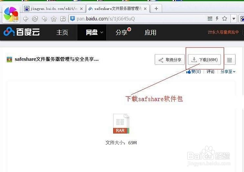Show QR code icon in address bar
The height and width of the screenshot is (172, 244).
point(210,19)
